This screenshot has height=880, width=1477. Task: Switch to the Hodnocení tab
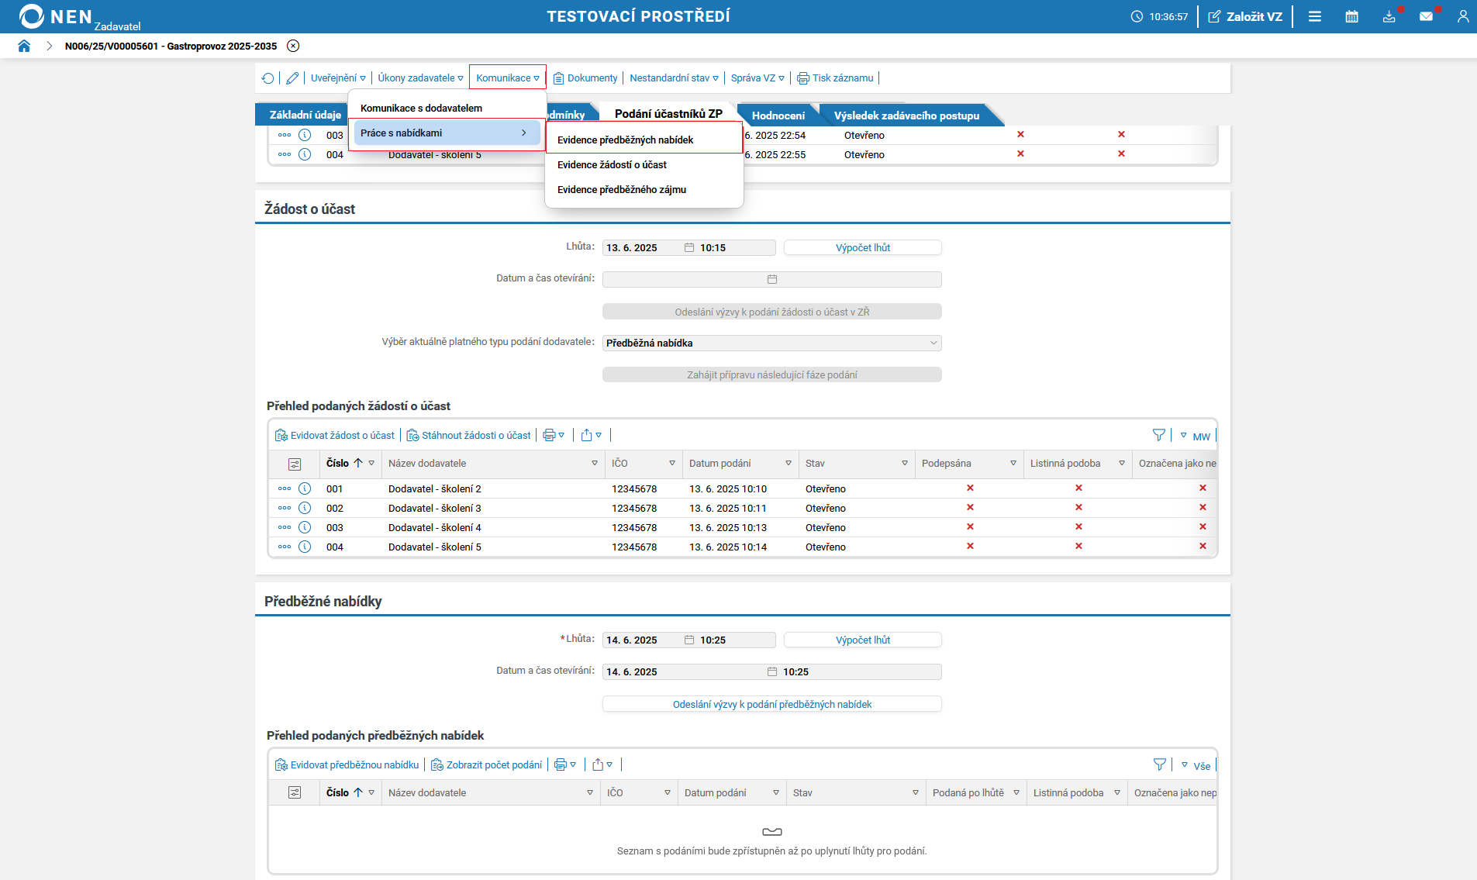(x=778, y=116)
